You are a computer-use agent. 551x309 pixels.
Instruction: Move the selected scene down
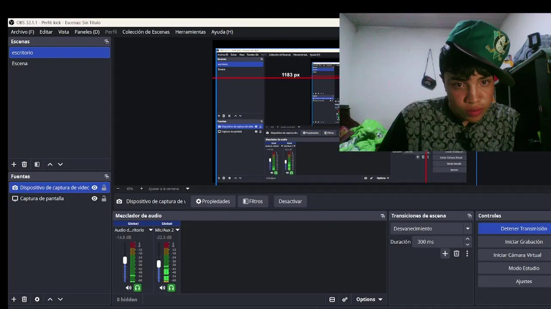[60, 164]
